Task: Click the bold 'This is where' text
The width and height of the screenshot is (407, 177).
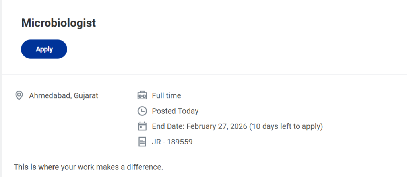Action: (36, 167)
